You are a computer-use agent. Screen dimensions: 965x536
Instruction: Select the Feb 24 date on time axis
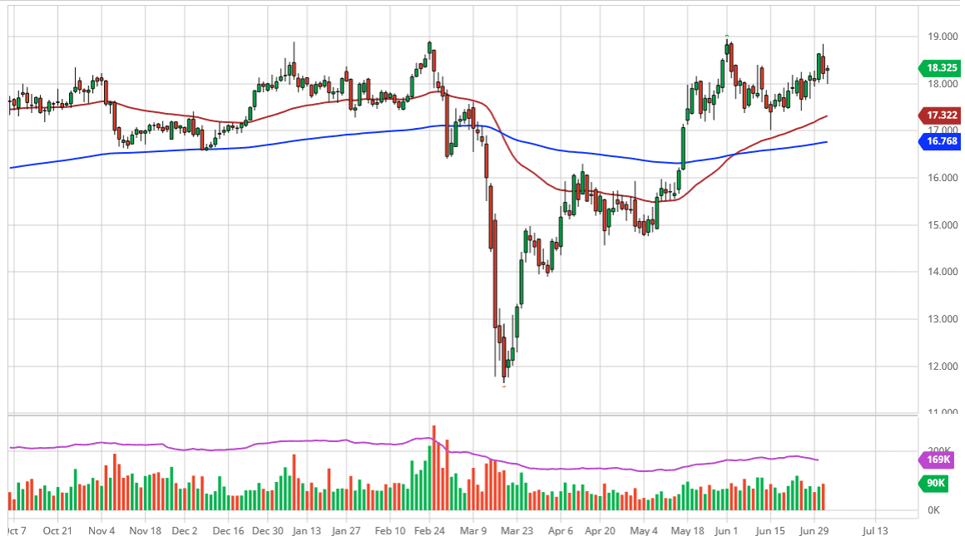coord(429,529)
